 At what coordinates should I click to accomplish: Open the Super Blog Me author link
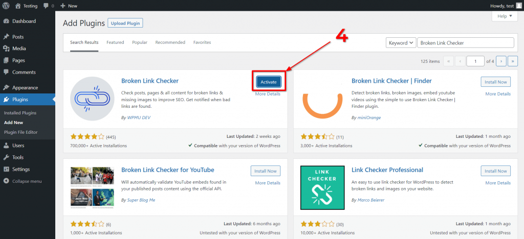coord(141,200)
